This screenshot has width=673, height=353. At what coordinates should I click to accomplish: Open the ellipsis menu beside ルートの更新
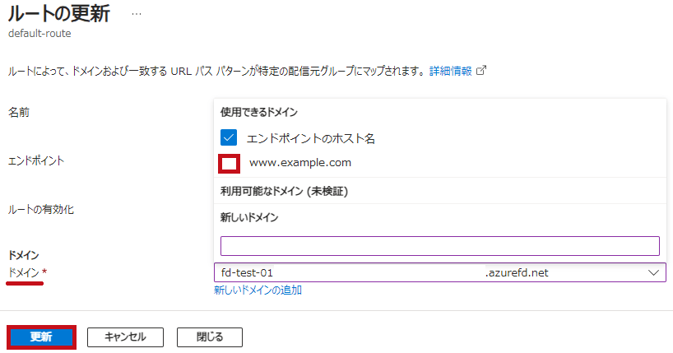[137, 14]
